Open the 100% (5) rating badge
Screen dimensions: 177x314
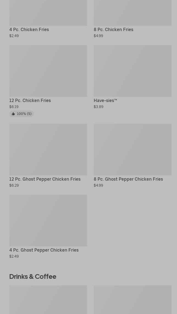[21, 114]
